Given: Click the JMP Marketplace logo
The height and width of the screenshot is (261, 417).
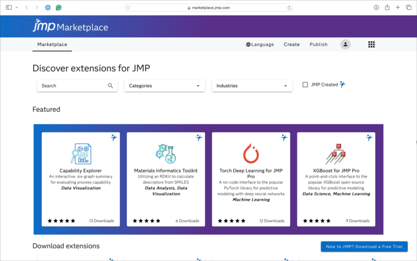Looking at the screenshot, I should (71, 27).
